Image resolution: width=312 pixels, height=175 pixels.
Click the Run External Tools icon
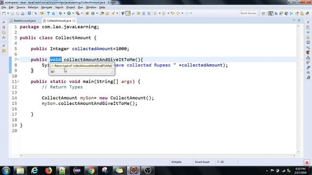[x=78, y=13]
